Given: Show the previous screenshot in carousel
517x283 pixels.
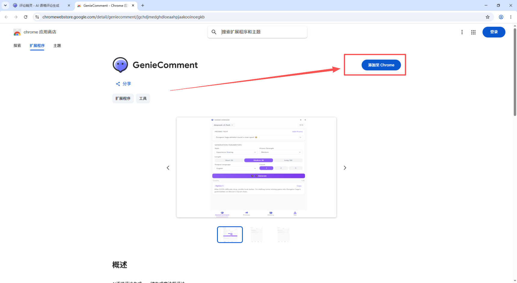Looking at the screenshot, I should point(168,168).
